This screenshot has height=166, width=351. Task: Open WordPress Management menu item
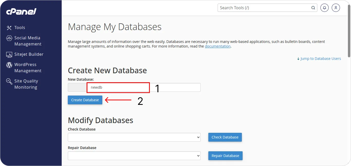(28, 68)
